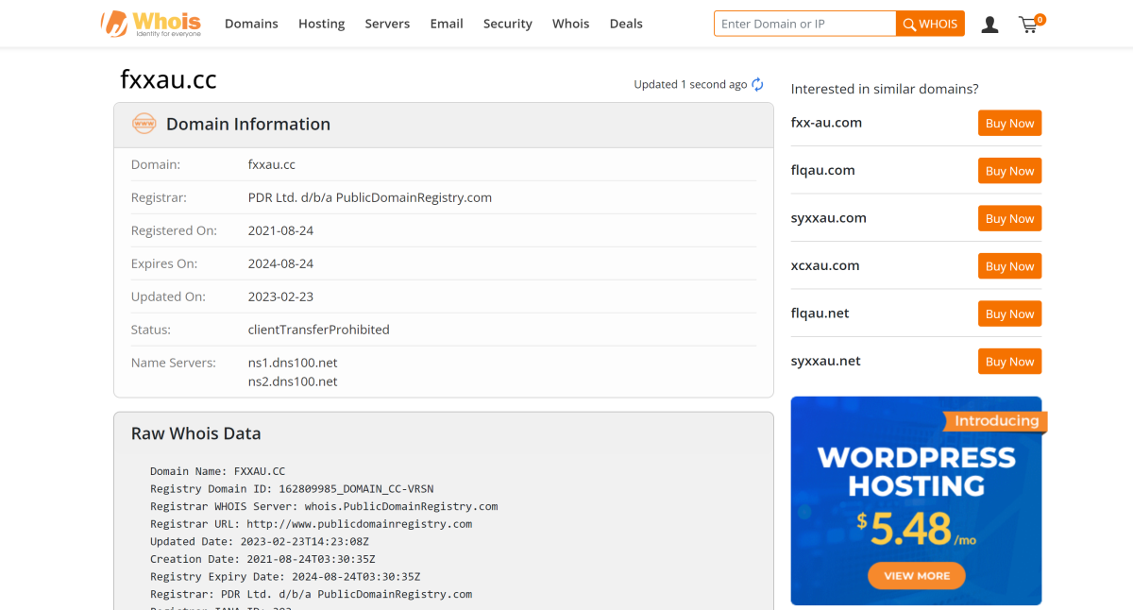Open the Email menu
This screenshot has height=610, width=1133.
point(447,24)
